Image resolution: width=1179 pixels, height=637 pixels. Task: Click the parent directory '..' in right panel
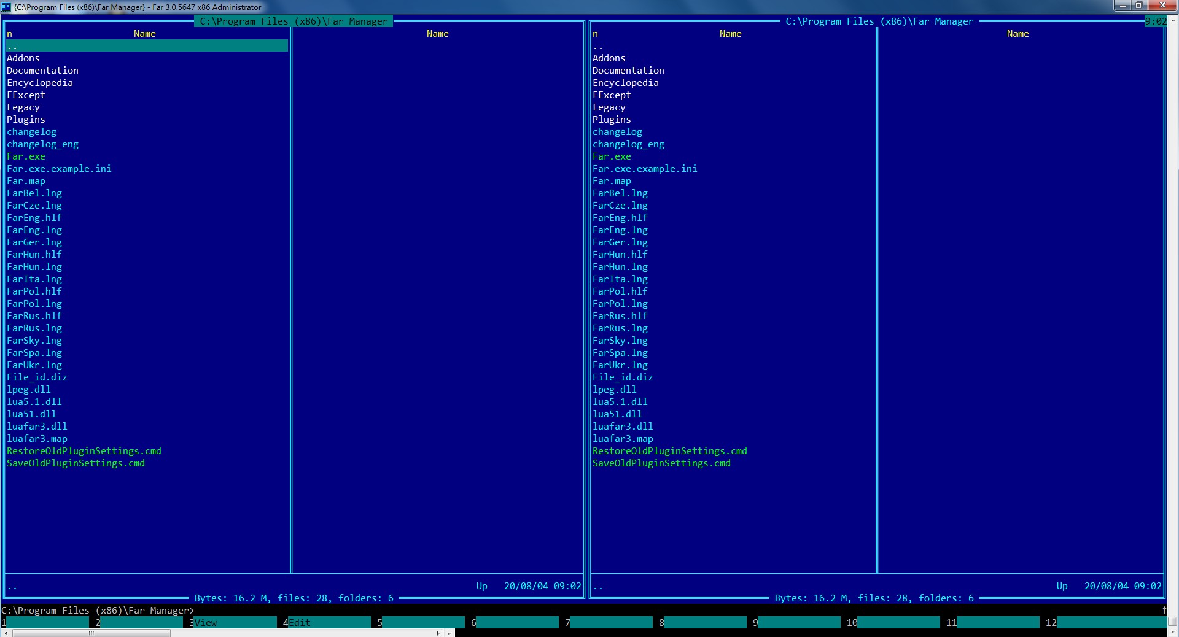pos(597,46)
